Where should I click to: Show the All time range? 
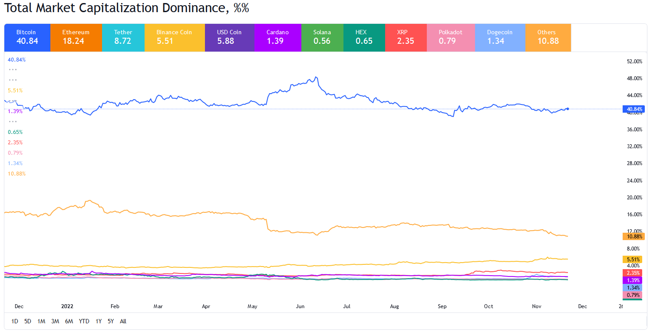pyautogui.click(x=123, y=321)
